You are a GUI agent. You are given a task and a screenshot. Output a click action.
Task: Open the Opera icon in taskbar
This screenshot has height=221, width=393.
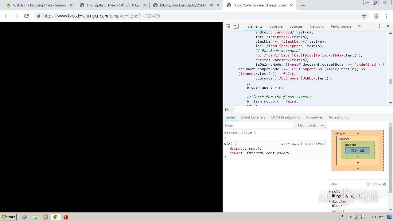tap(66, 217)
